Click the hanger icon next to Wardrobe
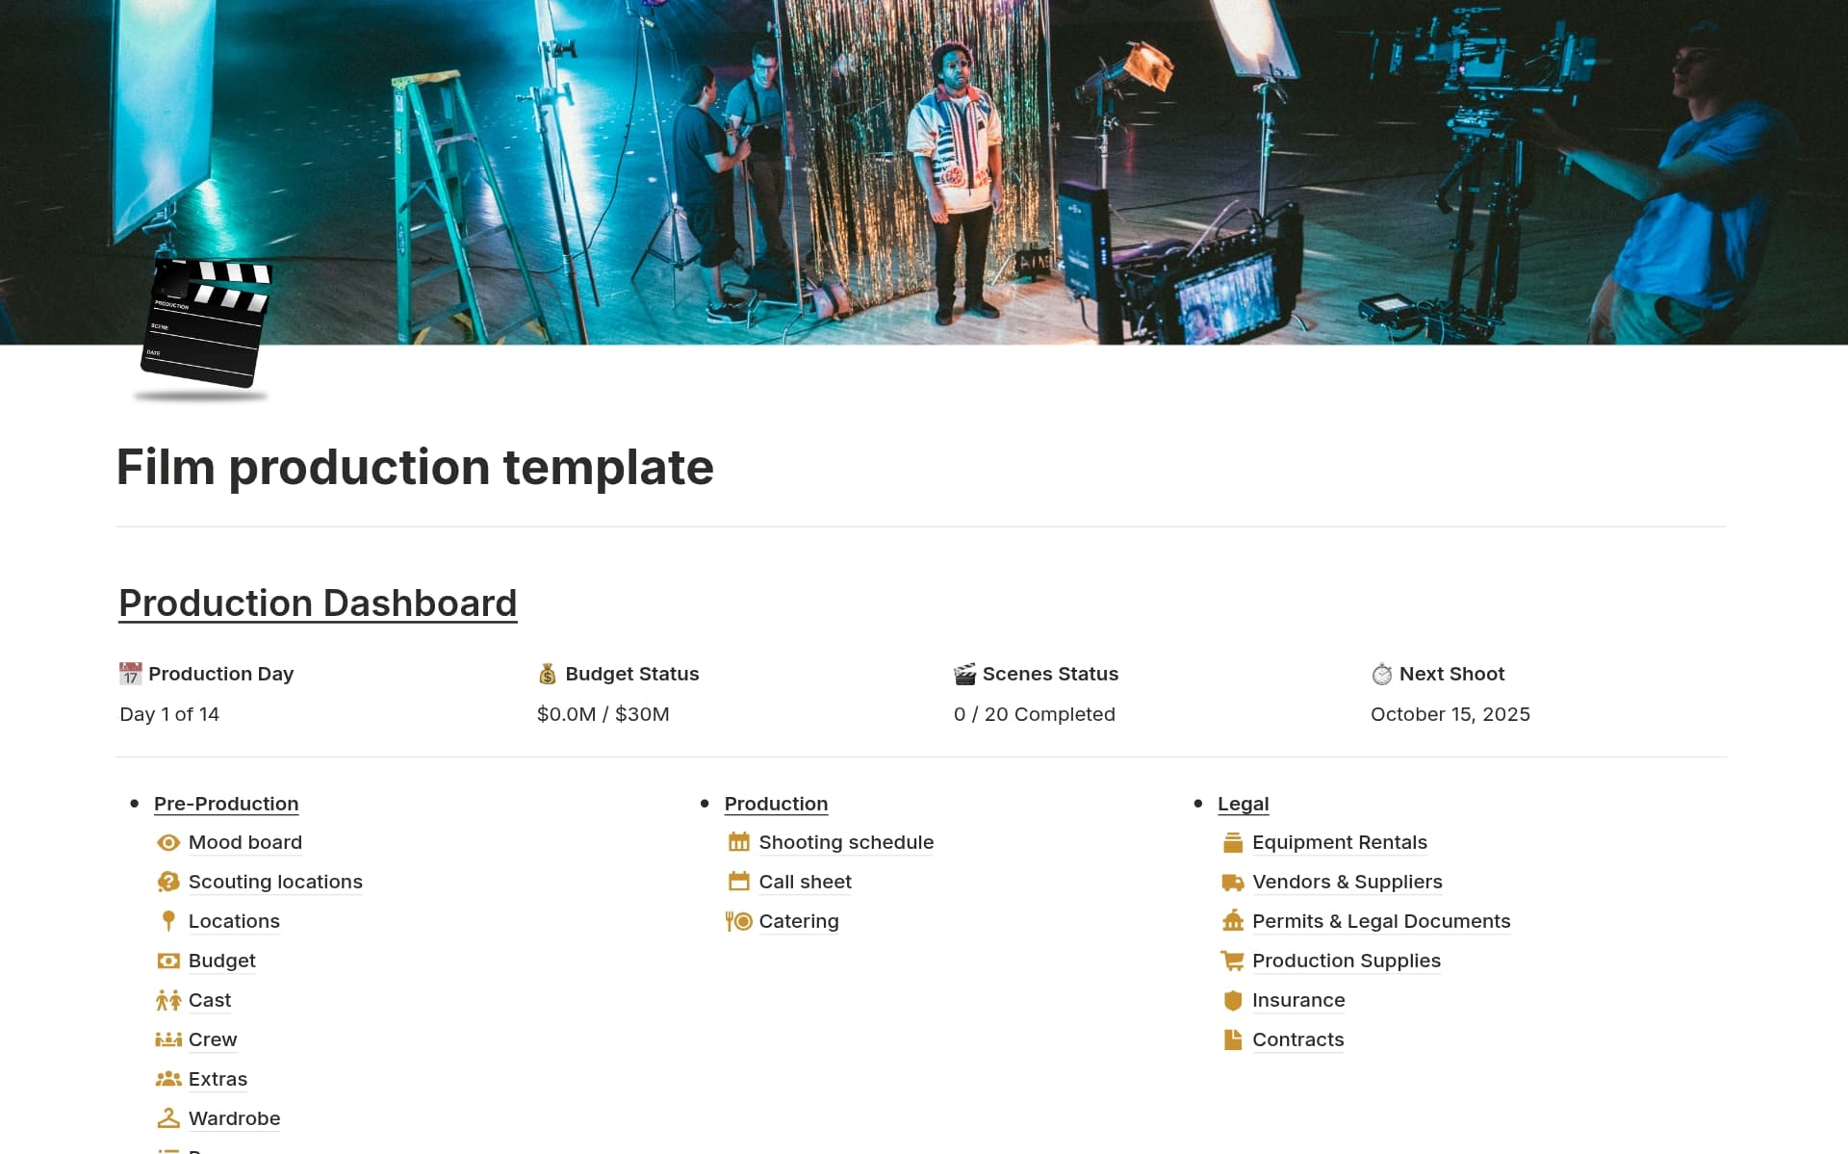1848x1154 pixels. 168,1118
